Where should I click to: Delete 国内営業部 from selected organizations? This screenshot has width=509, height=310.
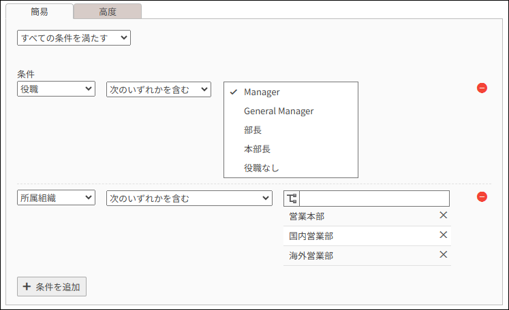443,235
